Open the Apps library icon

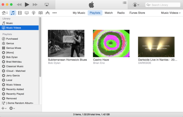pyautogui.click(x=48, y=13)
